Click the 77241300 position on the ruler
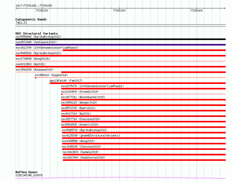233x181 pixels. (119, 10)
